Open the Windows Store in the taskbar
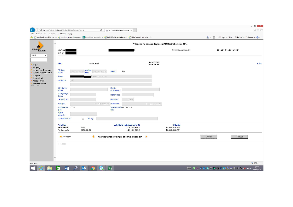 (x=58, y=168)
